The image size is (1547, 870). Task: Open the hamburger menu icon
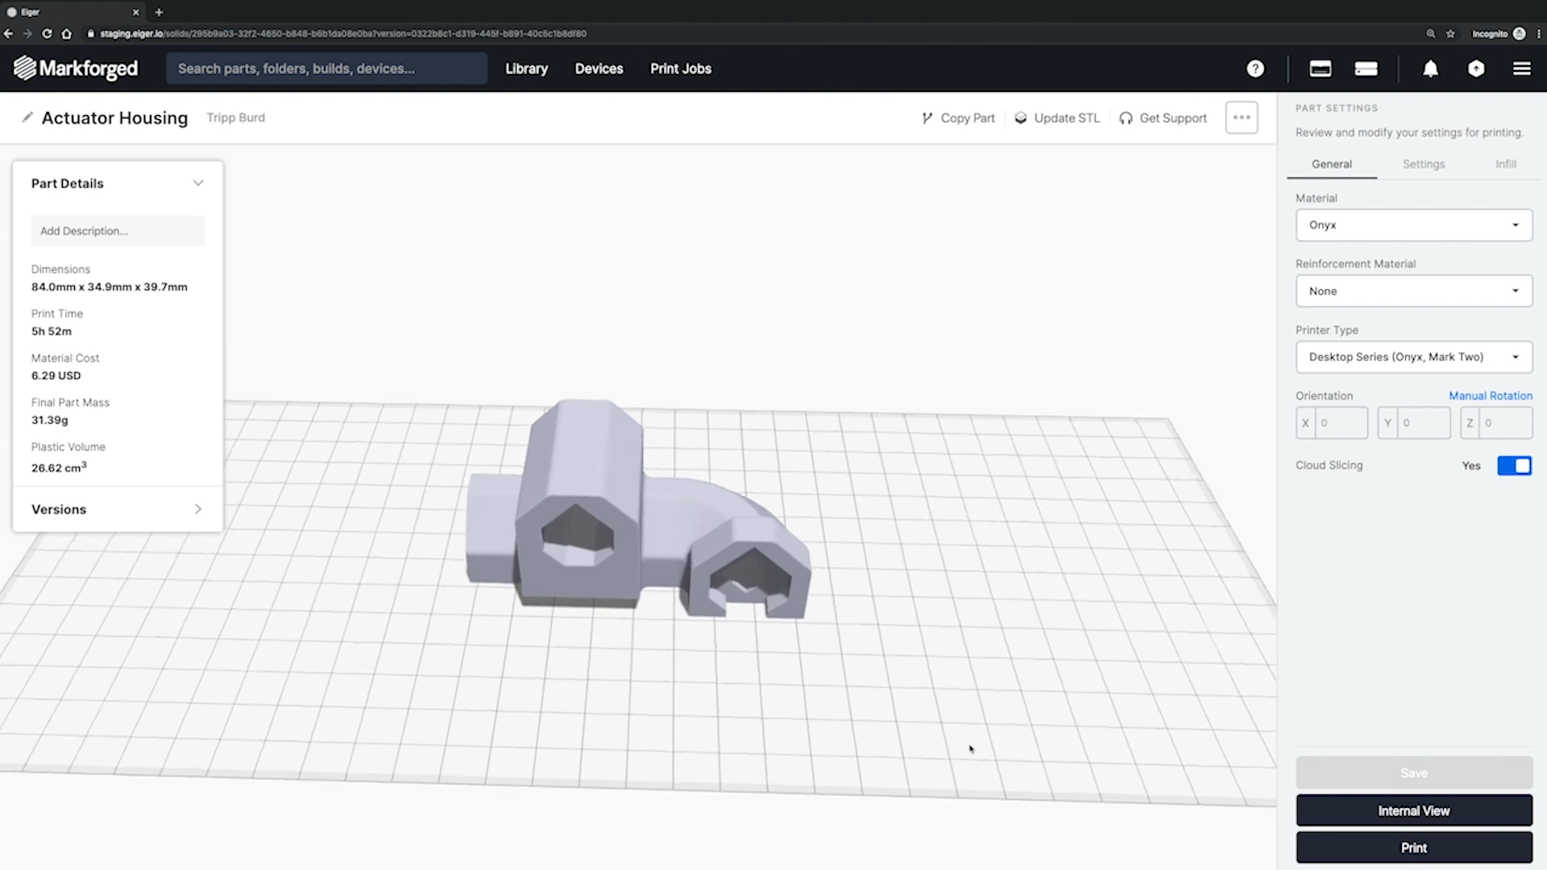pyautogui.click(x=1521, y=68)
